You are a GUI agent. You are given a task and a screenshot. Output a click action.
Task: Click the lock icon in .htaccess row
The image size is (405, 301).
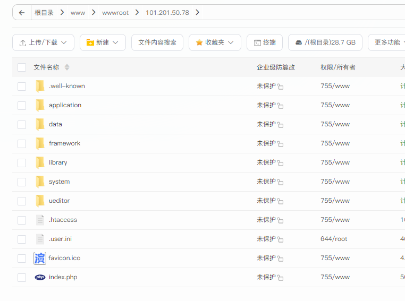[280, 220]
